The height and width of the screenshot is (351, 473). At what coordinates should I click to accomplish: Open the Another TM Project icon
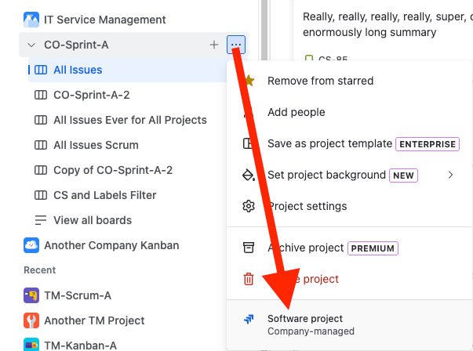coord(31,320)
